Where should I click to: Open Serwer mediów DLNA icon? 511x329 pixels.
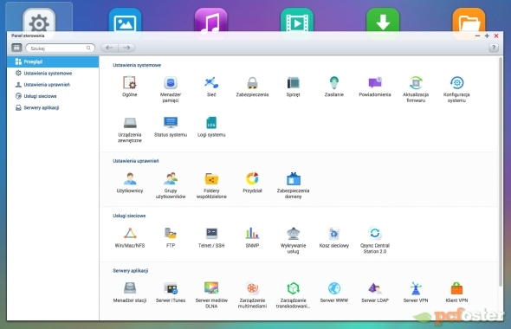pyautogui.click(x=211, y=288)
